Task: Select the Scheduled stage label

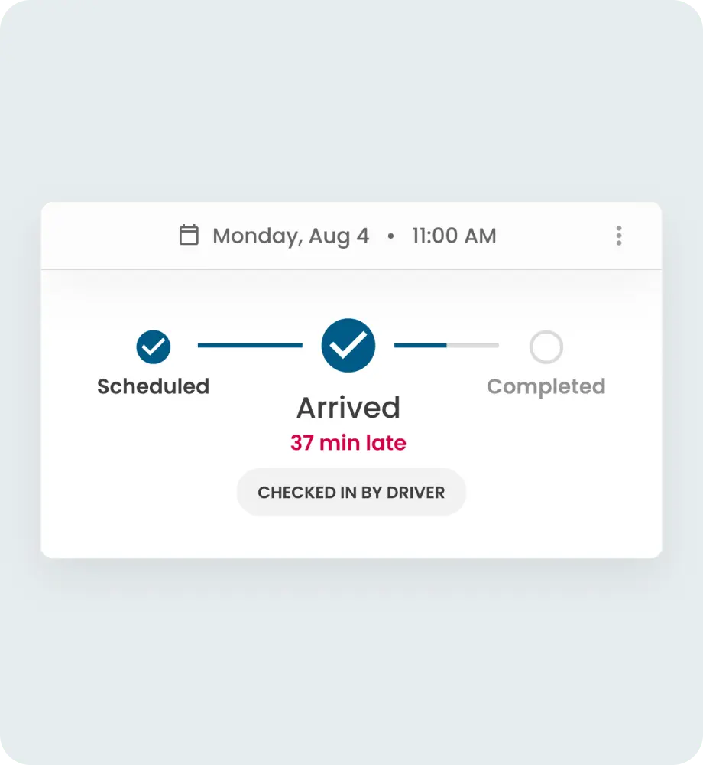Action: 153,386
